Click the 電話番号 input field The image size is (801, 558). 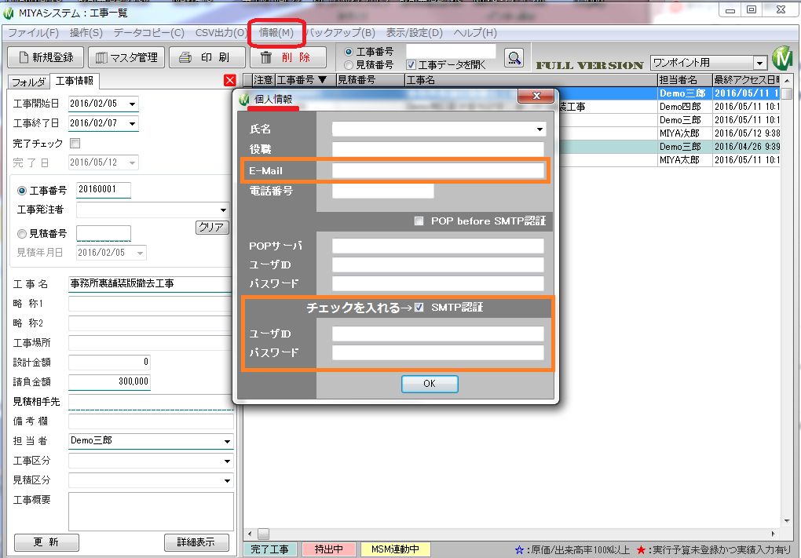tap(382, 191)
